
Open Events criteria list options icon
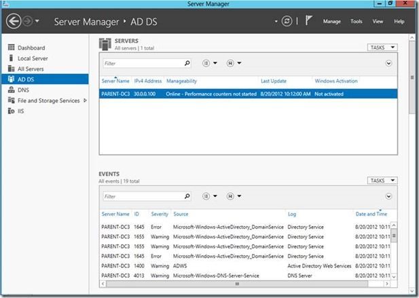[x=206, y=196]
